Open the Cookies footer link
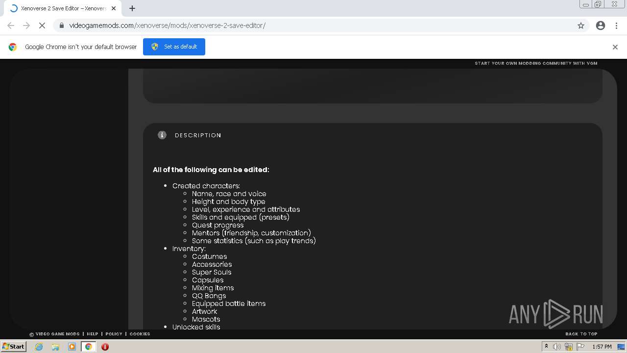 click(x=140, y=334)
